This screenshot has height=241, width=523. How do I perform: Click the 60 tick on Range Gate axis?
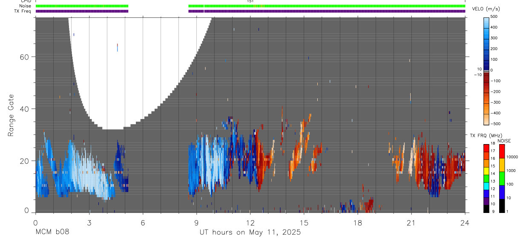click(x=25, y=57)
